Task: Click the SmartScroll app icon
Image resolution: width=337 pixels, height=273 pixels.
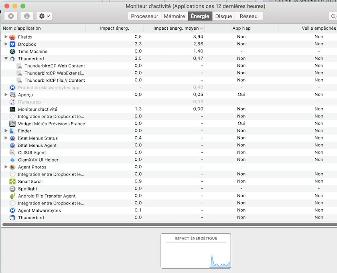Action: coord(12,182)
